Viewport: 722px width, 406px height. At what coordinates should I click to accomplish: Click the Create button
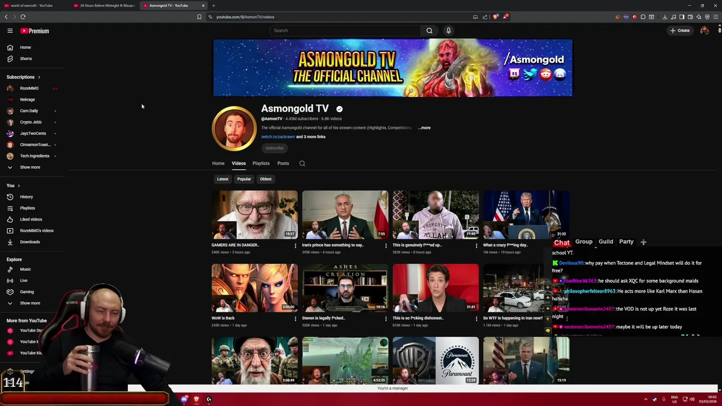tap(680, 30)
